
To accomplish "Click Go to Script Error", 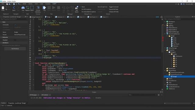I will tap(102, 7).
